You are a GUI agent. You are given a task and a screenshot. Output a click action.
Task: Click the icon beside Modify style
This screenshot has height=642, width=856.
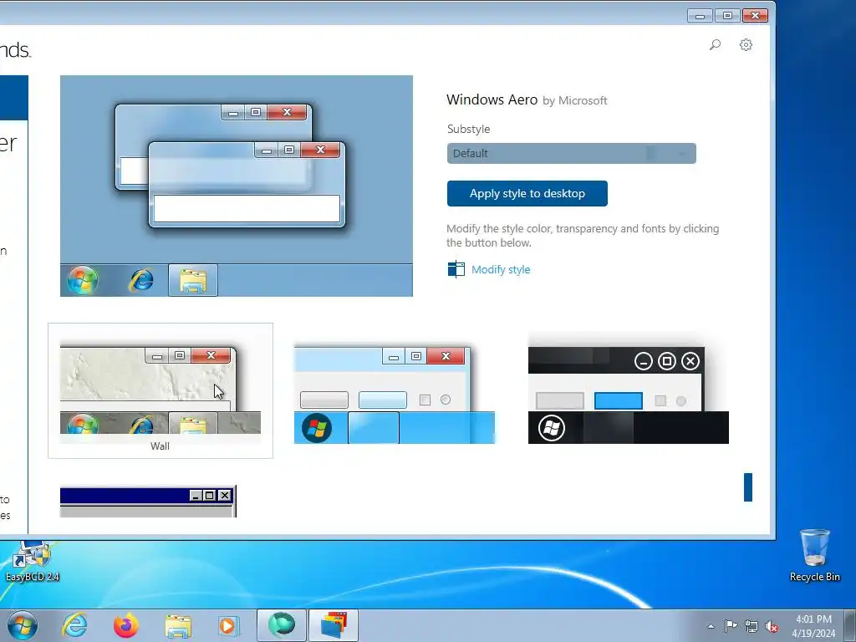click(456, 270)
